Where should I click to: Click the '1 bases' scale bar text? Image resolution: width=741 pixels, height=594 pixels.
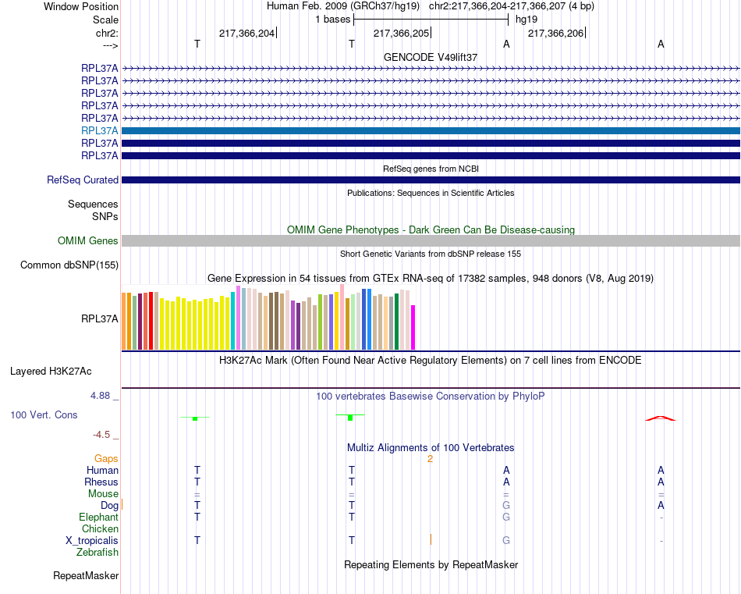(333, 20)
